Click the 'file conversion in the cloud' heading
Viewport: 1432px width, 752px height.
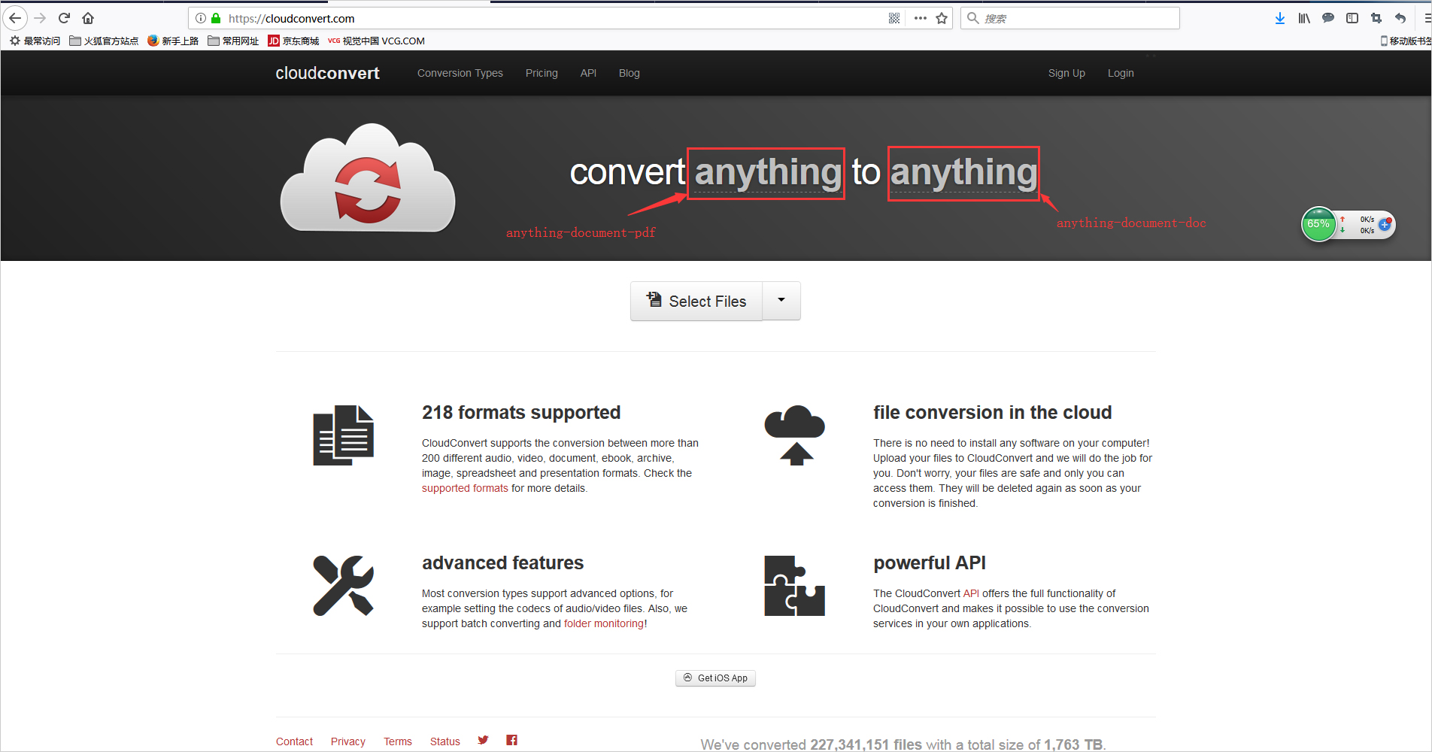pos(993,412)
